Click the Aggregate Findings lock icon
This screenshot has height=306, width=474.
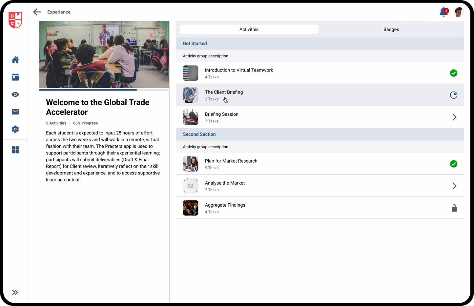[454, 208]
